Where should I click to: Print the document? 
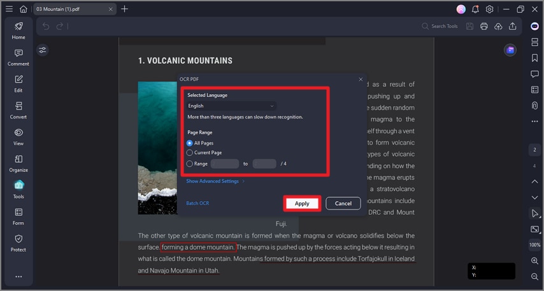(x=484, y=26)
